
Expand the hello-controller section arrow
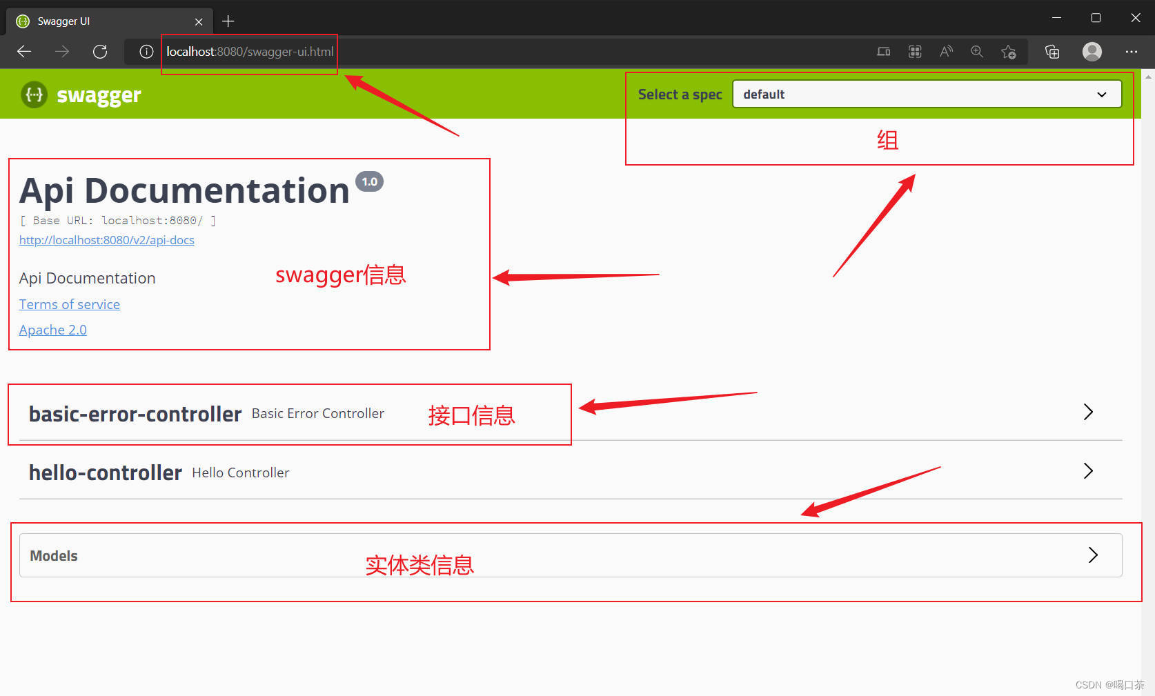pos(1088,471)
